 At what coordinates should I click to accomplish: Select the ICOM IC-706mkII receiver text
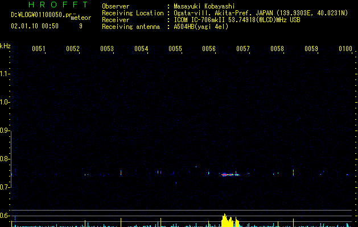point(237,20)
